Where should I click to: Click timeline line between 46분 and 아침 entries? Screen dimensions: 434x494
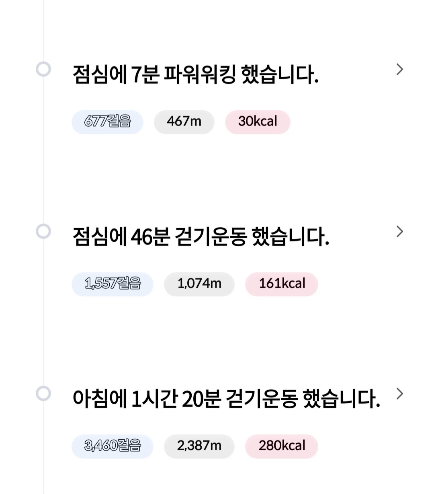[43, 313]
